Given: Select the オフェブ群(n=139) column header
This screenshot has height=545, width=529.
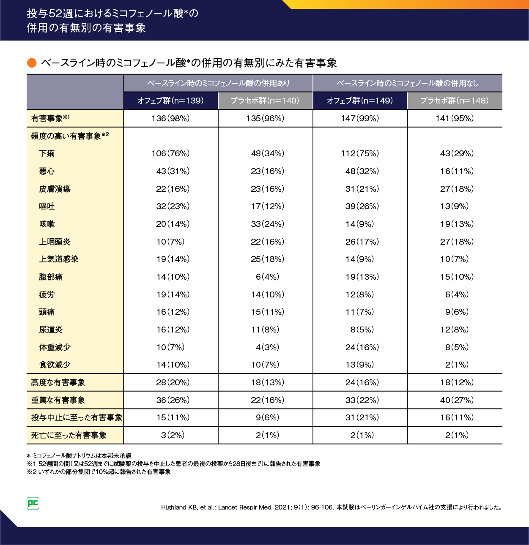Looking at the screenshot, I should (x=170, y=101).
